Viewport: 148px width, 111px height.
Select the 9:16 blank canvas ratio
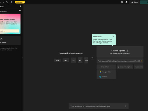tap(86, 60)
